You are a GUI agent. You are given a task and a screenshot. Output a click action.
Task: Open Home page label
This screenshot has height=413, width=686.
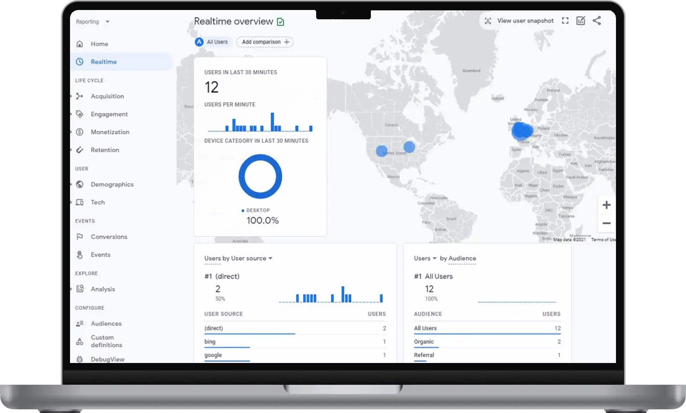99,44
